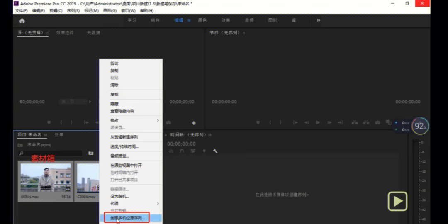Toggle insert sequences as nests

[x=171, y=151]
